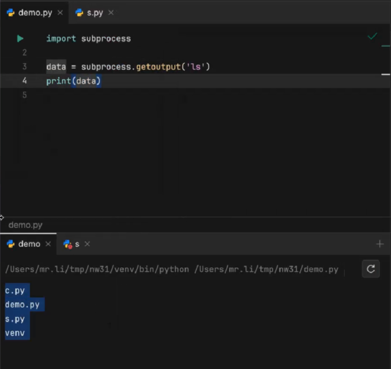Click 'demo.py' in console output list
This screenshot has width=391, height=369.
tap(22, 305)
